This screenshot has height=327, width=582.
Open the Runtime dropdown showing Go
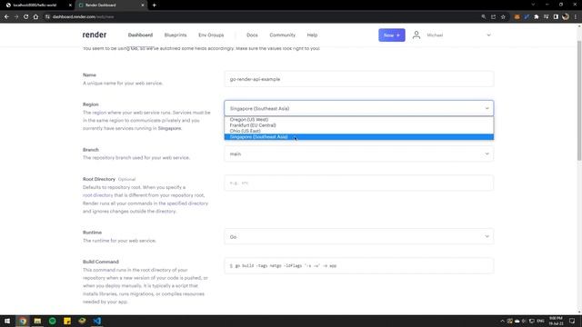pyautogui.click(x=359, y=236)
